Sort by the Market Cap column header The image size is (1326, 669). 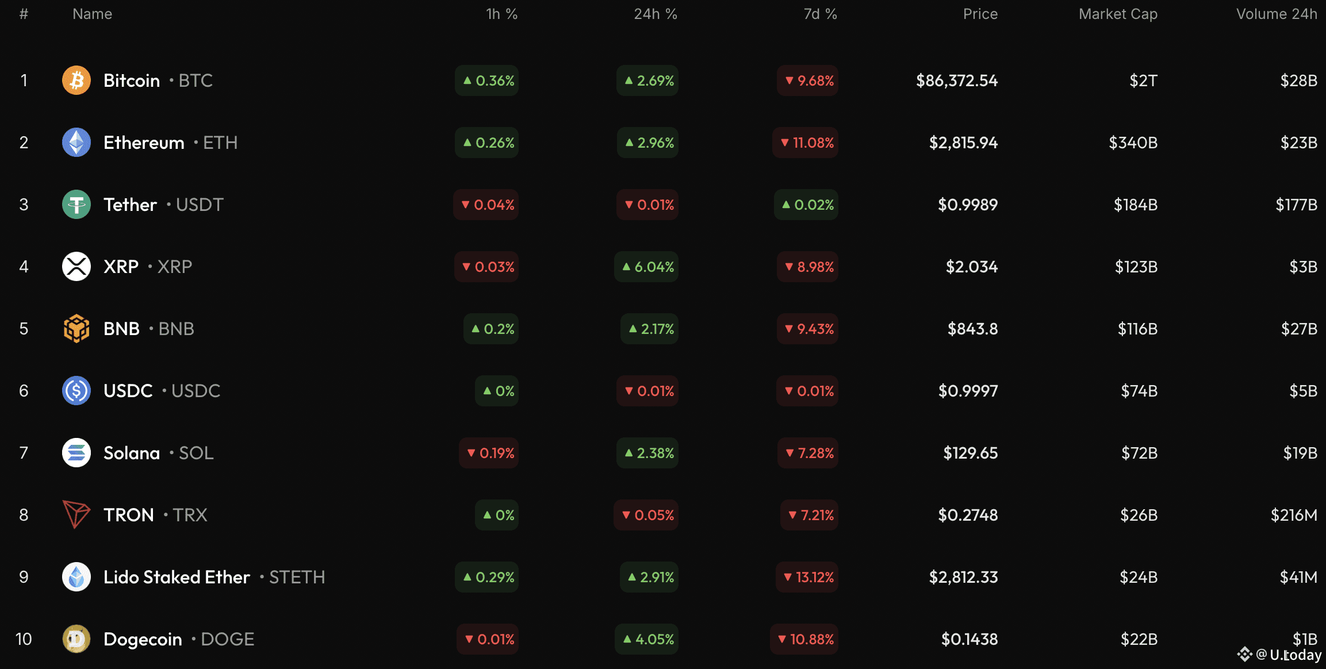point(1117,14)
